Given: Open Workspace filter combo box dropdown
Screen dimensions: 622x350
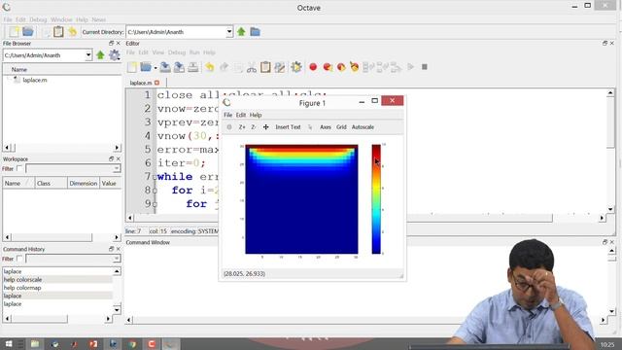Looking at the screenshot, I should point(117,169).
